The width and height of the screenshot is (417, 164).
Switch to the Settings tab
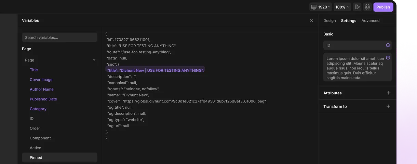pos(349,20)
